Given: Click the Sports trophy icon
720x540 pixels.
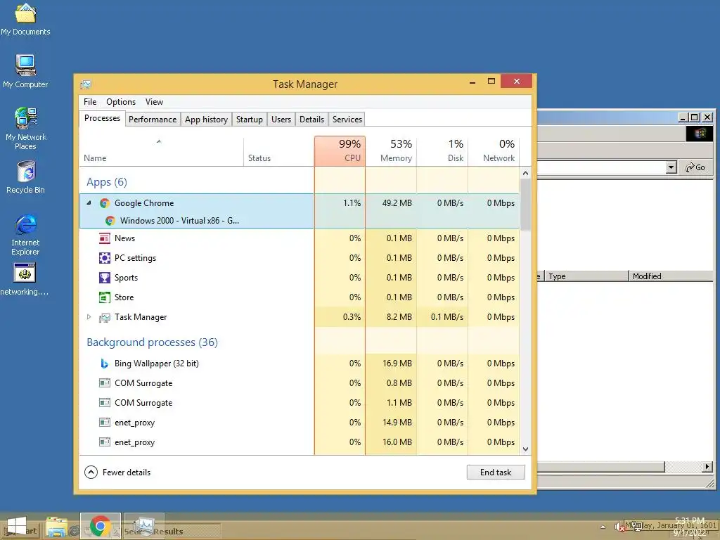Looking at the screenshot, I should coord(105,278).
